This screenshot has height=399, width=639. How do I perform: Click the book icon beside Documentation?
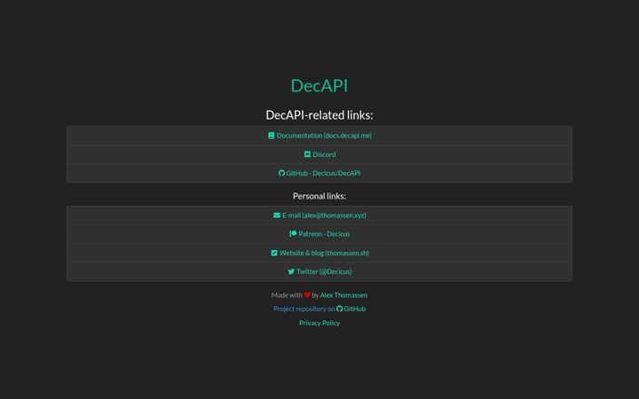271,136
